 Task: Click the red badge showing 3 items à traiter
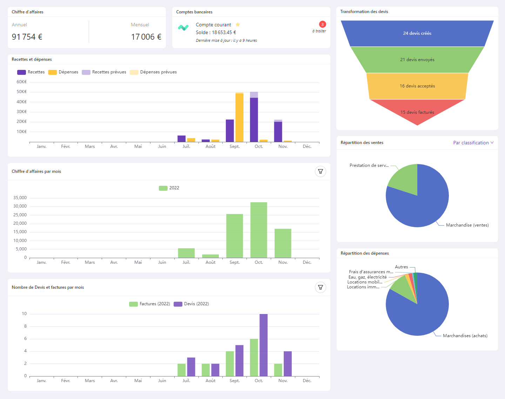[x=322, y=24]
